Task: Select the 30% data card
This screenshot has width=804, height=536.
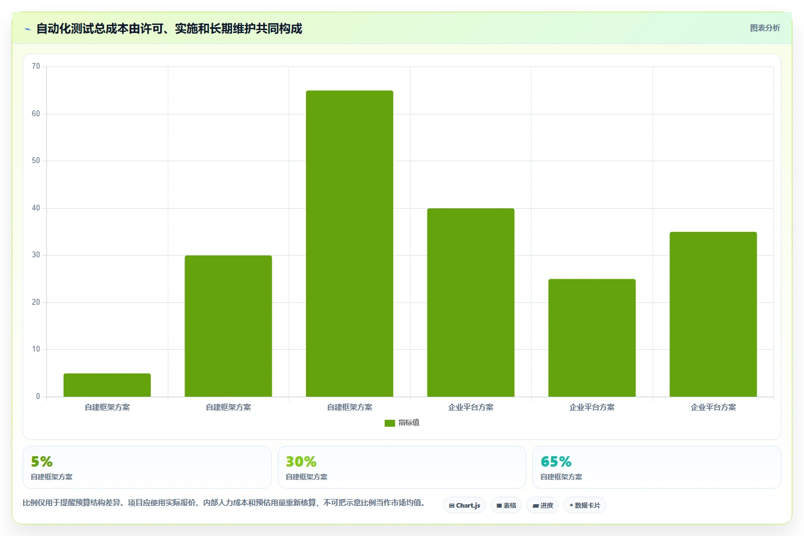Action: click(x=402, y=467)
